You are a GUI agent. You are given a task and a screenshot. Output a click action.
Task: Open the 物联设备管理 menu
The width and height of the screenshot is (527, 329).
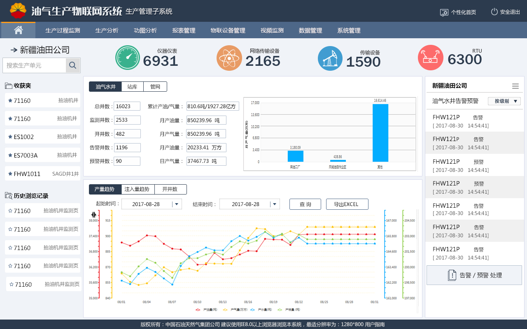pos(228,30)
